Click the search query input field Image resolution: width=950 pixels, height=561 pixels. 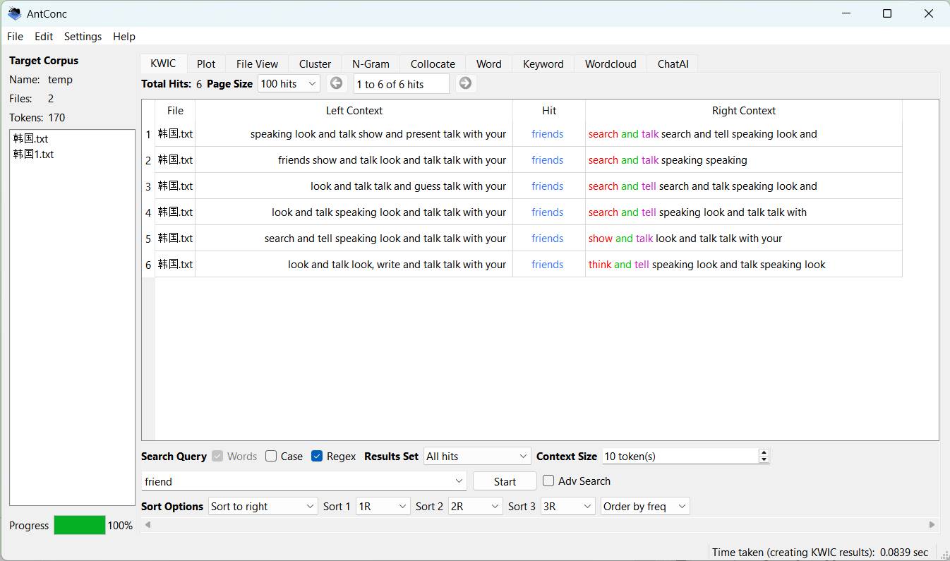(x=296, y=482)
